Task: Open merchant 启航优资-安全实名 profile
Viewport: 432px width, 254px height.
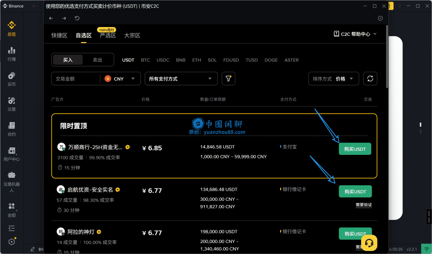Action: click(x=90, y=190)
